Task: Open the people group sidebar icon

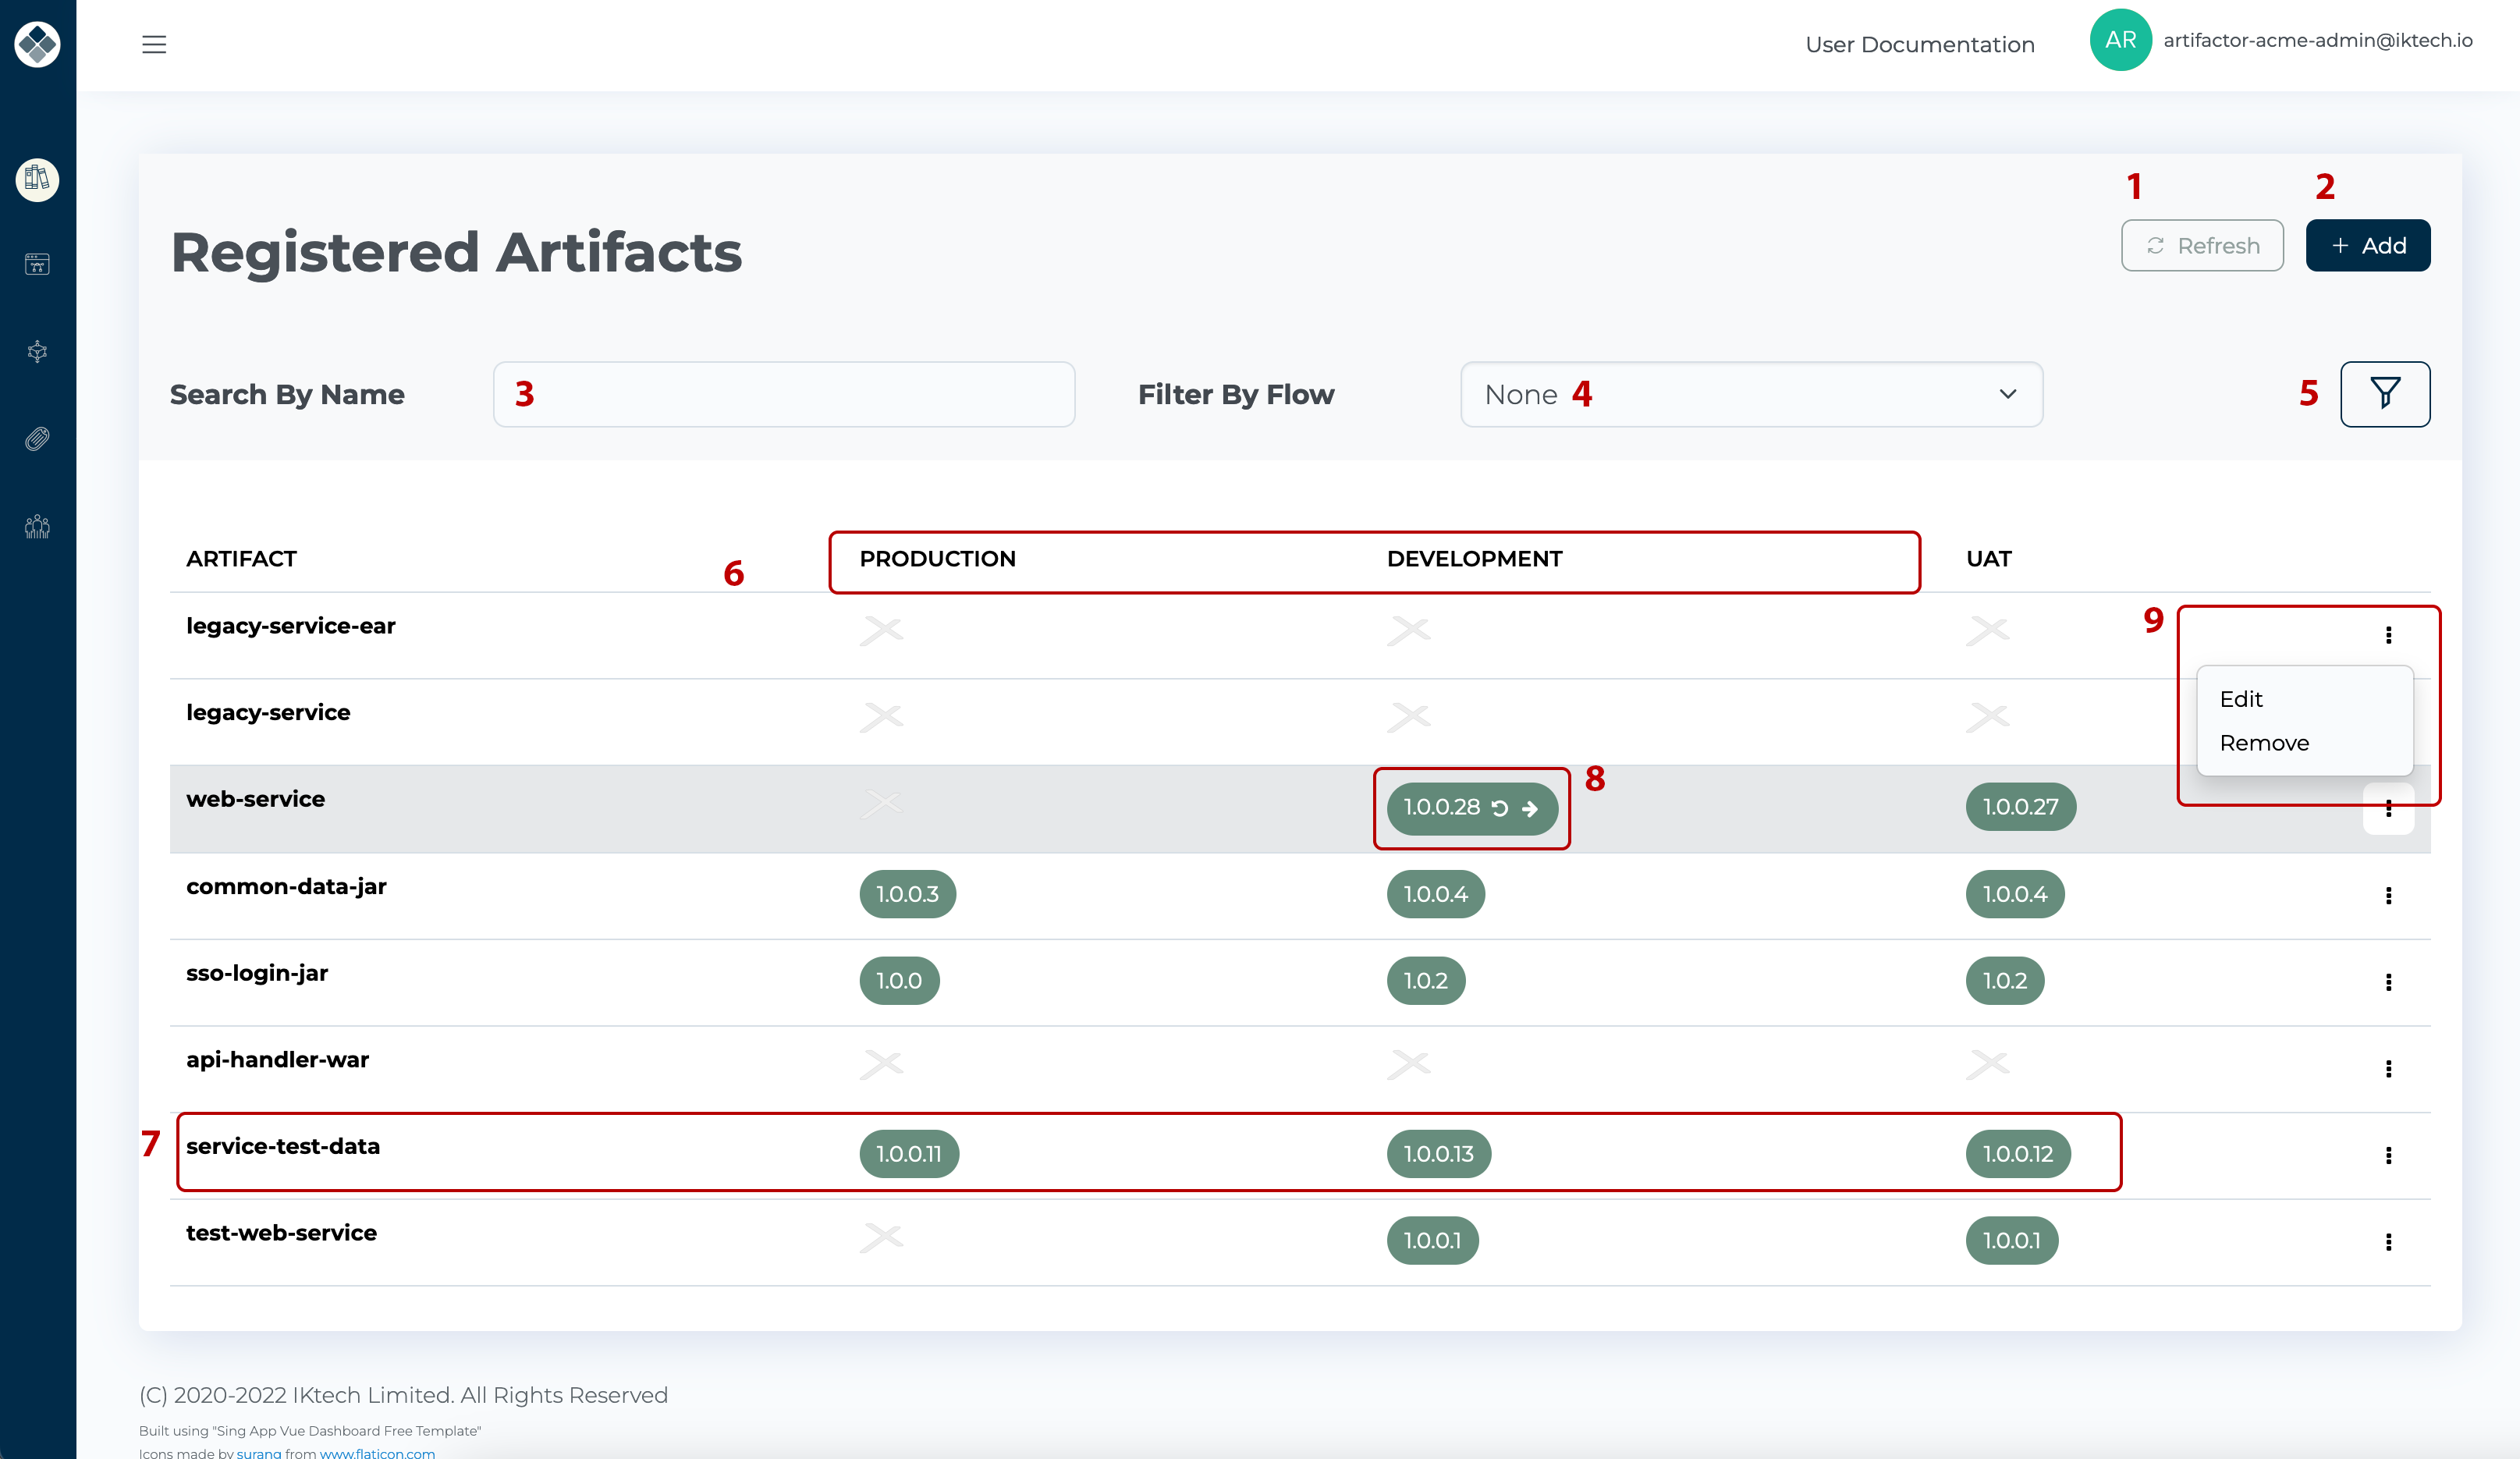Action: point(37,526)
